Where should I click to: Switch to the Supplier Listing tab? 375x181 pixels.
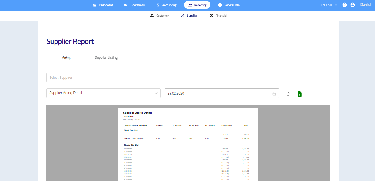[106, 58]
